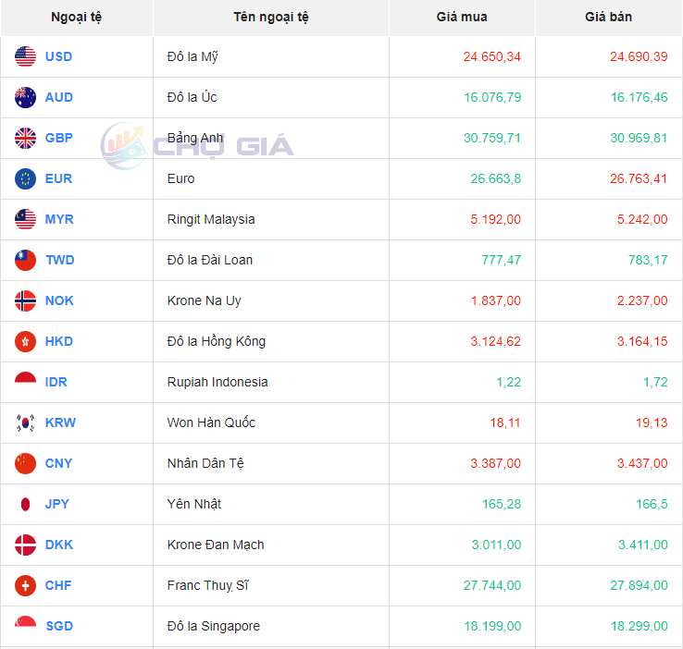Image resolution: width=683 pixels, height=649 pixels.
Task: Click the UK flag beside GBP
Action: (x=25, y=138)
